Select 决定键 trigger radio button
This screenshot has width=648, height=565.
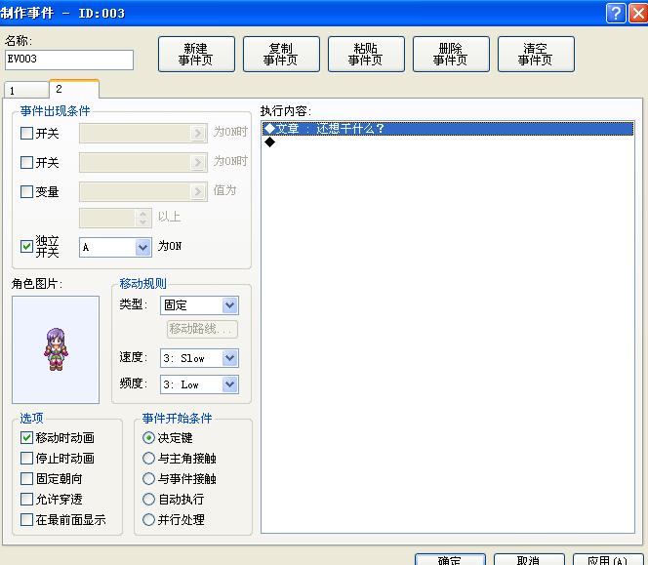tap(148, 437)
